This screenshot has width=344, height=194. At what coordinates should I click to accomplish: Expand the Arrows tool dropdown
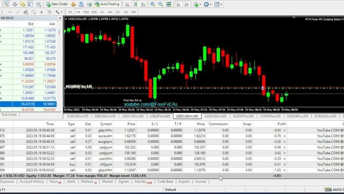pos(62,12)
